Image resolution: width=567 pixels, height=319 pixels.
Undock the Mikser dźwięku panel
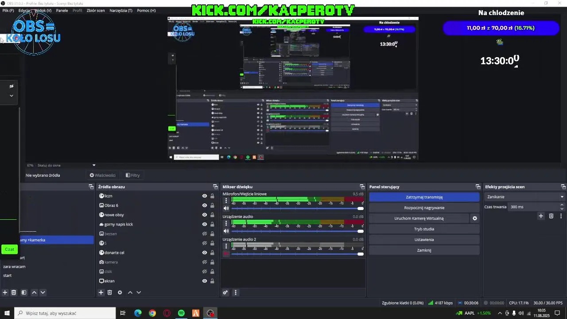coord(362,187)
